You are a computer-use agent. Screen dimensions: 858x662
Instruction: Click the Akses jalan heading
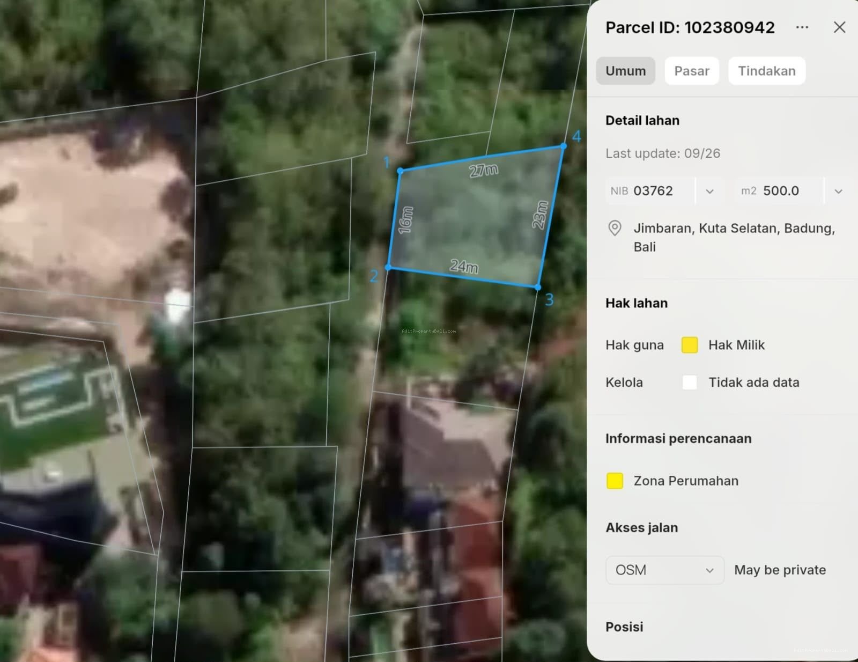[x=641, y=527]
